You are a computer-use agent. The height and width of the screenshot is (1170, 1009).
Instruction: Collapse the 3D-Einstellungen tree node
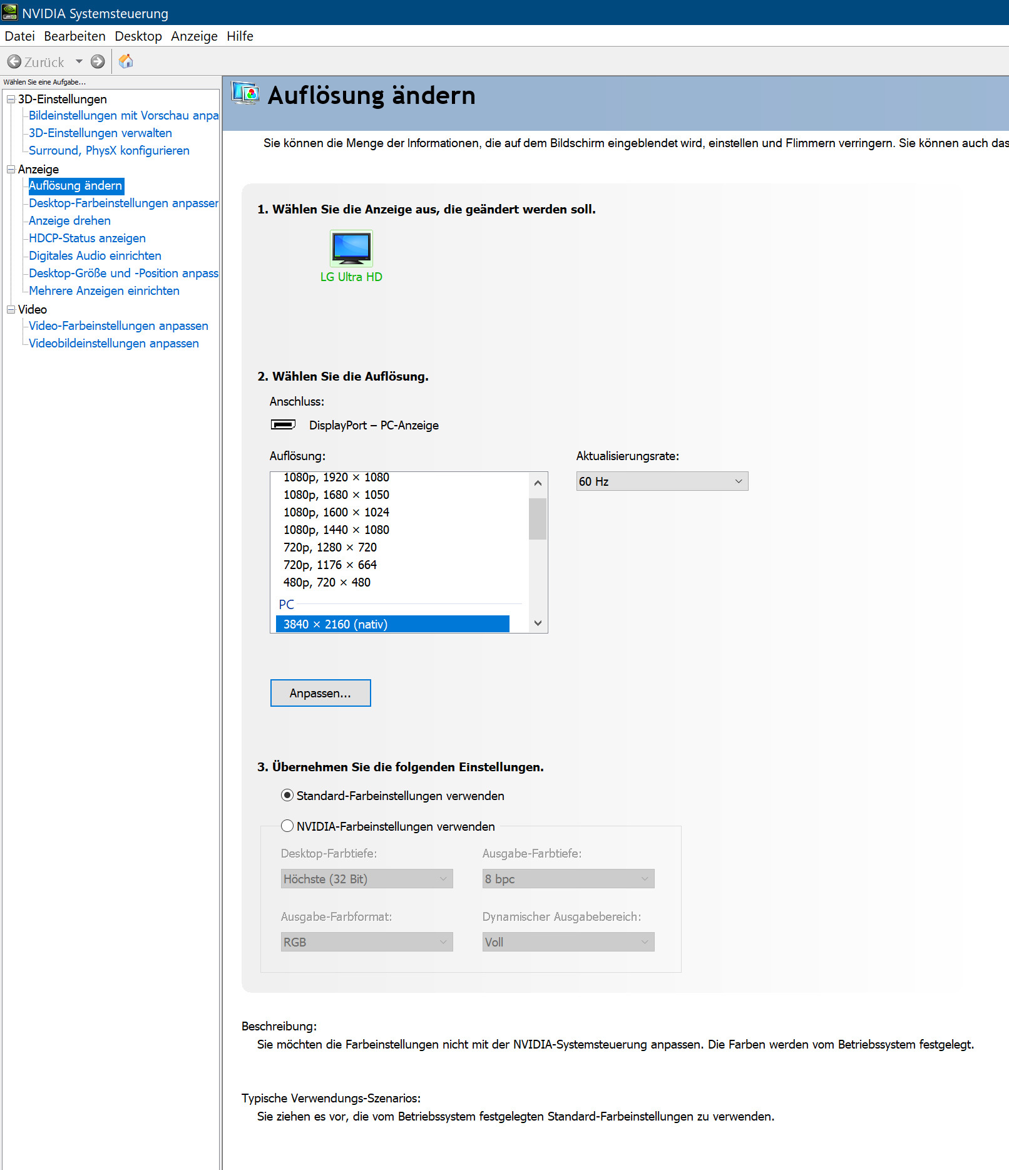[11, 99]
